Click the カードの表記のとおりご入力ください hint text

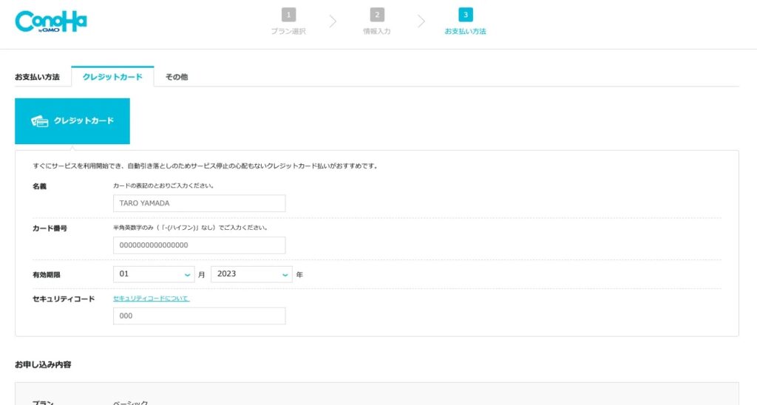click(163, 186)
